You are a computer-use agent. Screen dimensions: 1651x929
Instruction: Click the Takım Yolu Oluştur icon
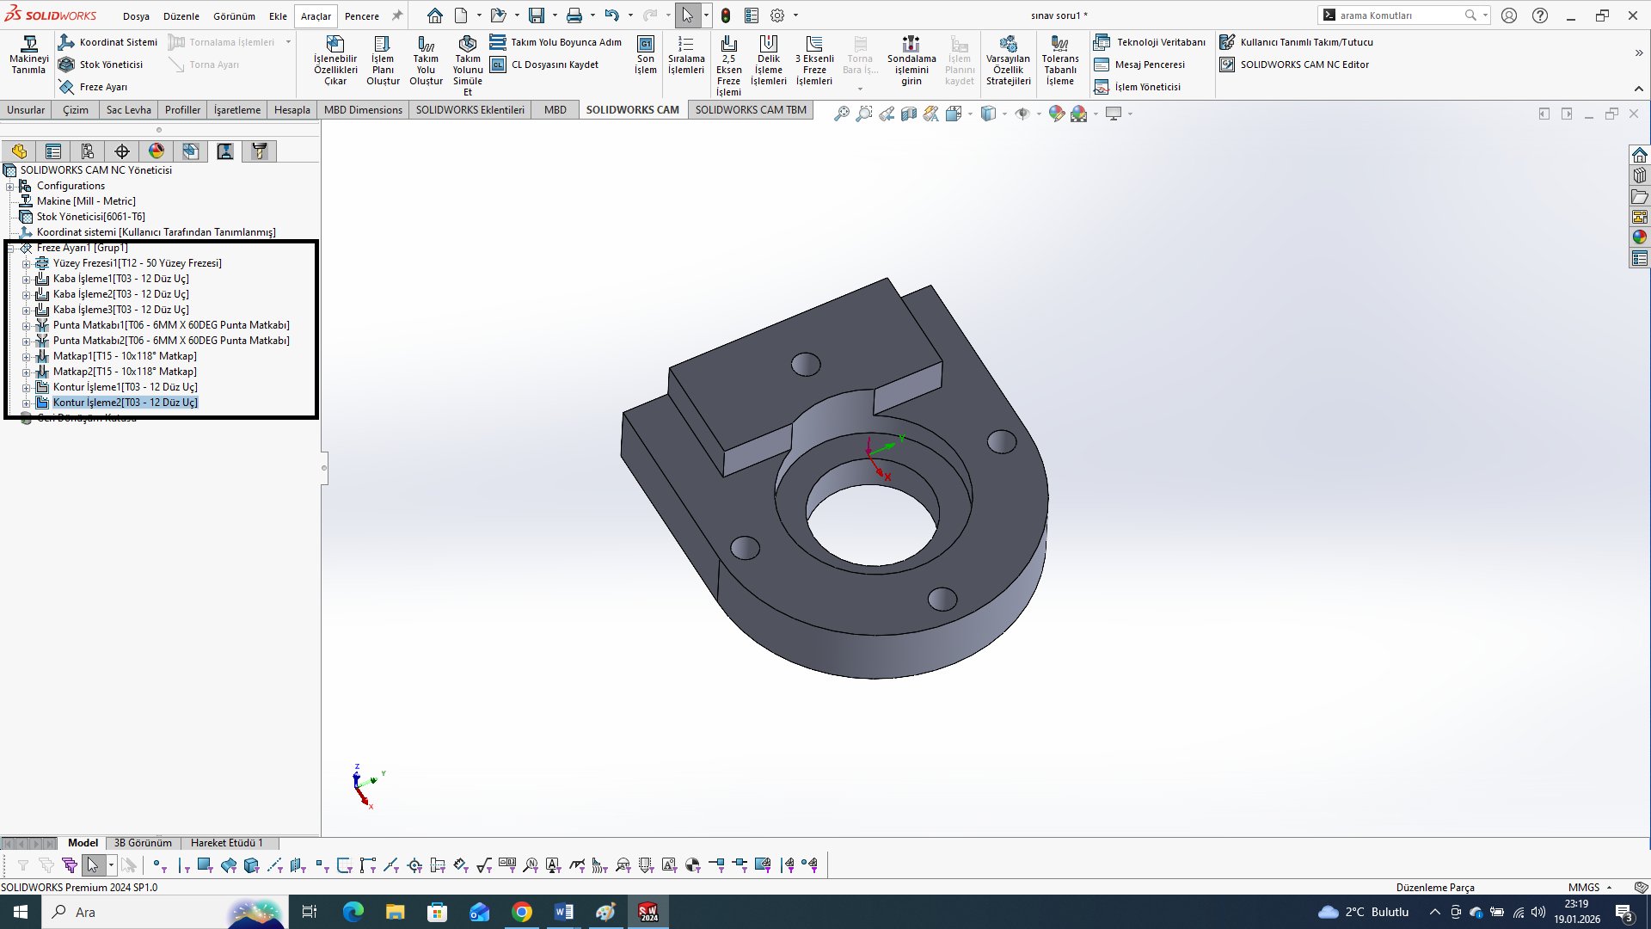[x=426, y=45]
